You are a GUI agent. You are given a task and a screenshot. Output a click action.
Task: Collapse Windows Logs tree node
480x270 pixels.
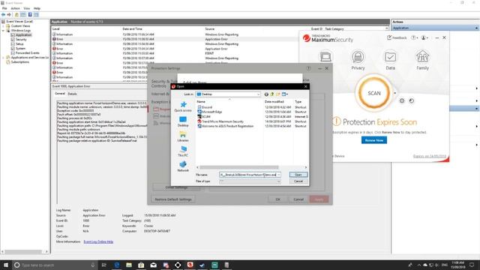coord(3,31)
